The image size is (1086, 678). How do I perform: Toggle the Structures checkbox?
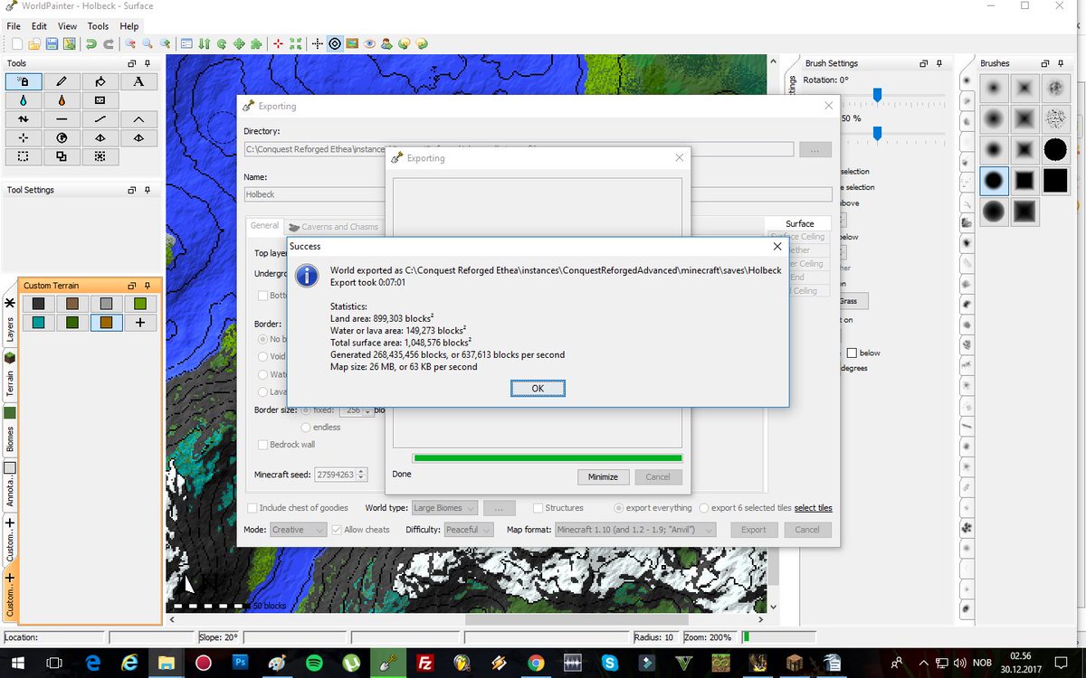coord(538,508)
